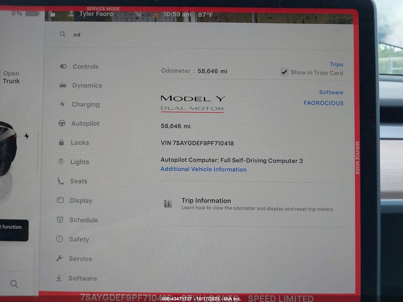
Task: Click the Autopilot steering wheel icon
Action: pyautogui.click(x=62, y=124)
